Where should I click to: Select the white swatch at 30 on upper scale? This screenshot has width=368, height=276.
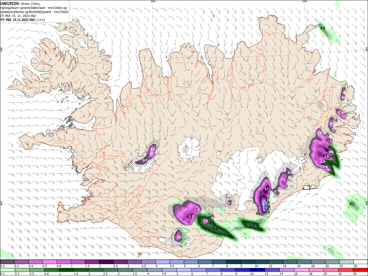point(360,262)
